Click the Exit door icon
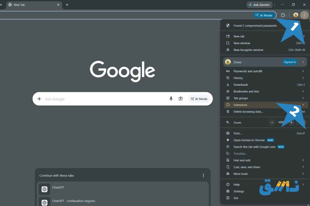Image resolution: width=310 pixels, height=206 pixels. pos(228,198)
